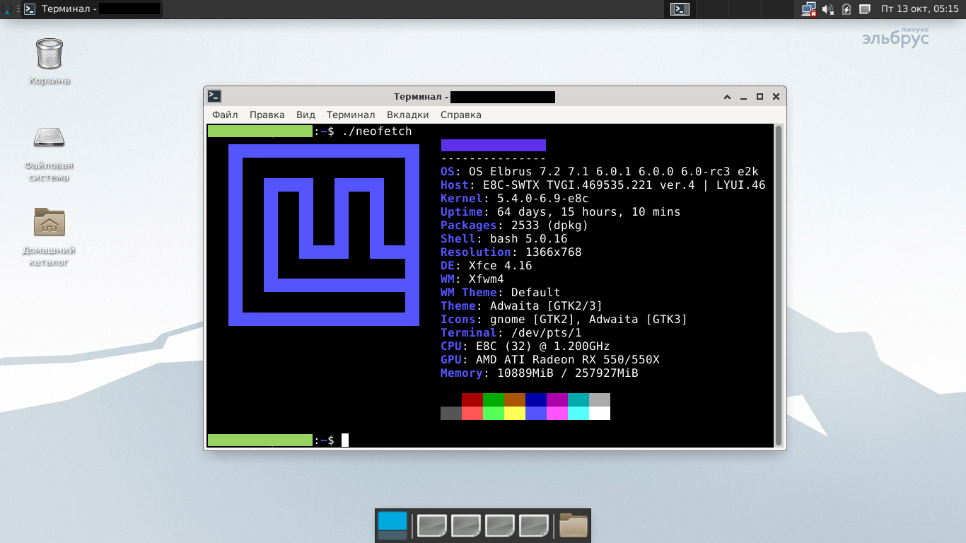
Task: Click the red color block in neofetch palette
Action: (x=472, y=399)
